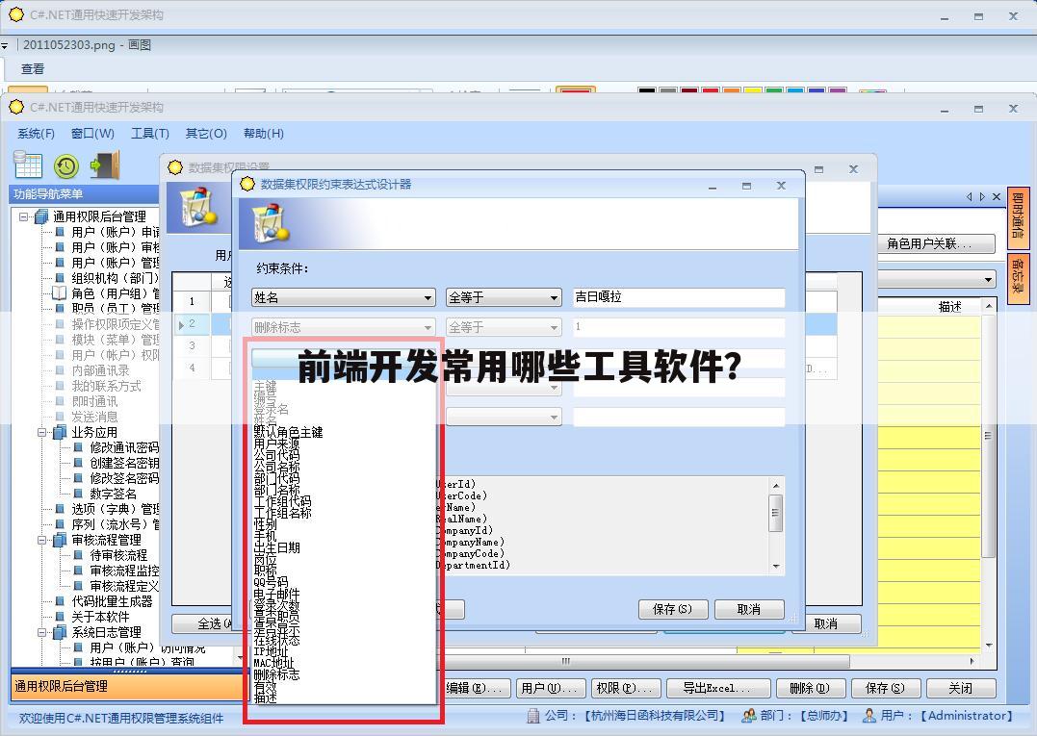Image resolution: width=1037 pixels, height=736 pixels.
Task: Open the 工具(T) menu
Action: click(150, 134)
